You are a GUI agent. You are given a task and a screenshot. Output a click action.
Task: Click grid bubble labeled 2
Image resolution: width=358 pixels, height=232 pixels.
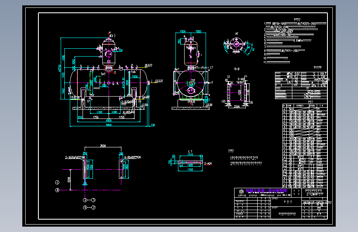pos(85,200)
